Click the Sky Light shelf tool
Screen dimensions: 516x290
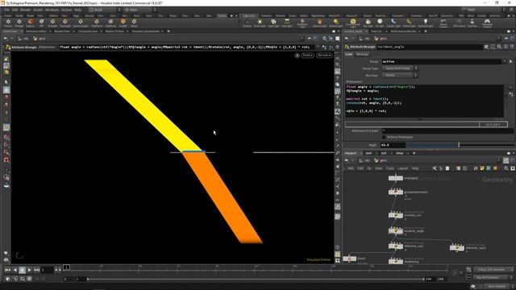[368, 23]
